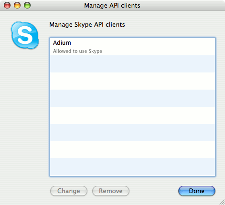
Task: Click the Skype logo icon
Action: point(25,35)
